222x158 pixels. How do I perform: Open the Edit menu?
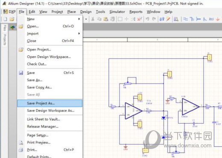click(x=32, y=11)
